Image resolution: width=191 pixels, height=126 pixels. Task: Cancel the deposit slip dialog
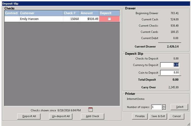coord(176,116)
